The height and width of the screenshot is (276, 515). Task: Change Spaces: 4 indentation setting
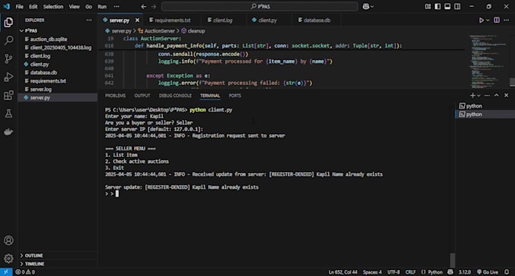click(x=373, y=272)
